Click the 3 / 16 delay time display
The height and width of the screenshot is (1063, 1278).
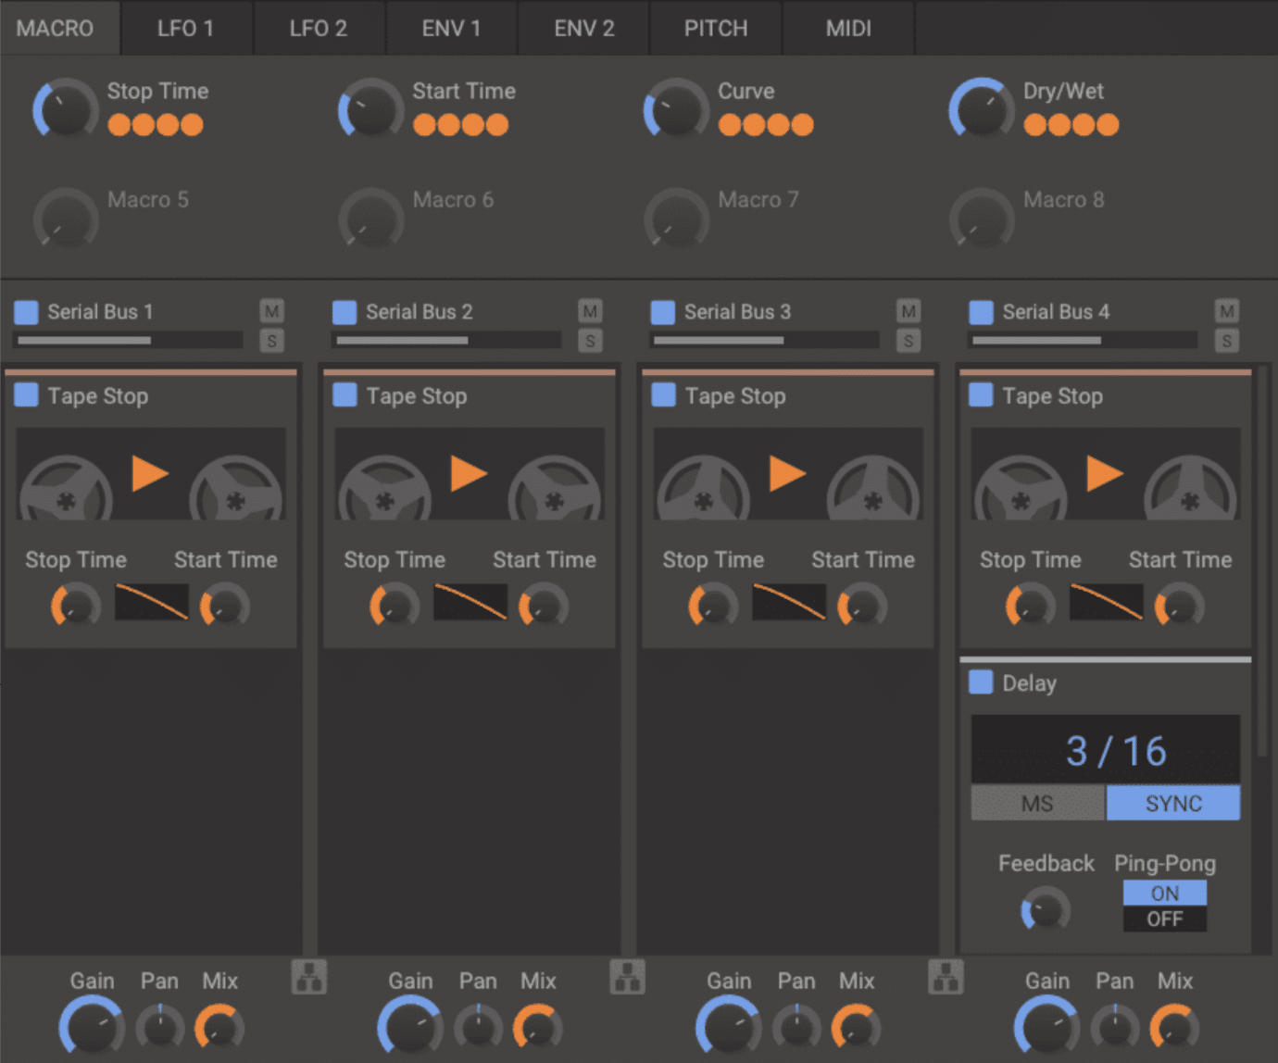click(x=1106, y=750)
